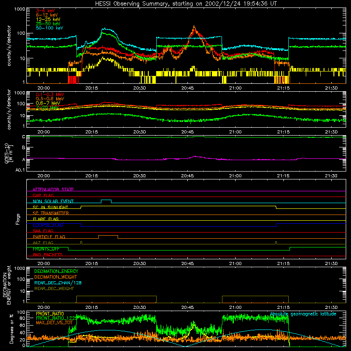Viewport: 351px width, 351px height.
Task: Select the 12-25 keV legend label
Action: [x=48, y=19]
